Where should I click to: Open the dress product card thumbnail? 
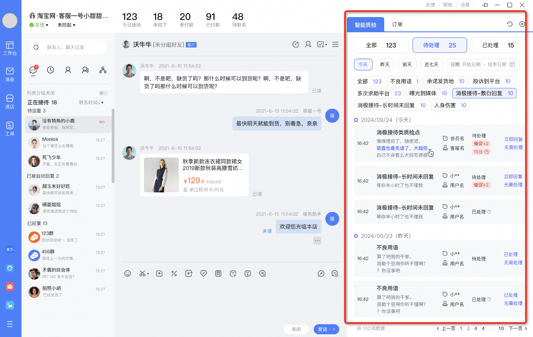pyautogui.click(x=161, y=175)
